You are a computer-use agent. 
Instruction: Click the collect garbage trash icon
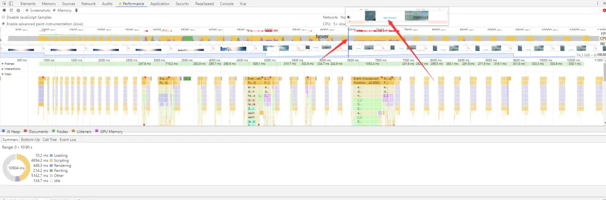(x=76, y=10)
